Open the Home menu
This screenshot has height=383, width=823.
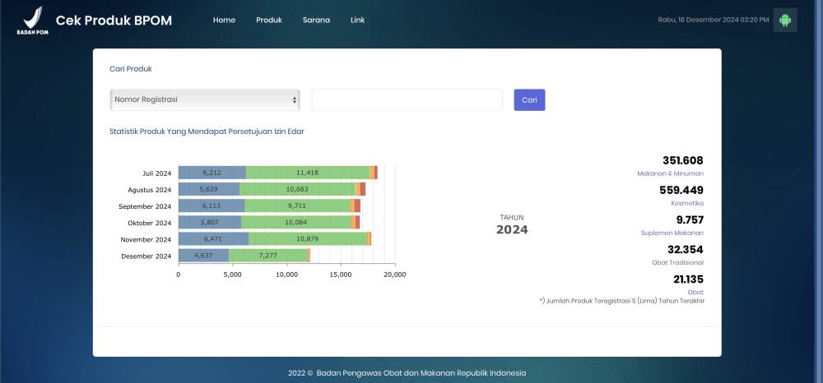(x=224, y=20)
